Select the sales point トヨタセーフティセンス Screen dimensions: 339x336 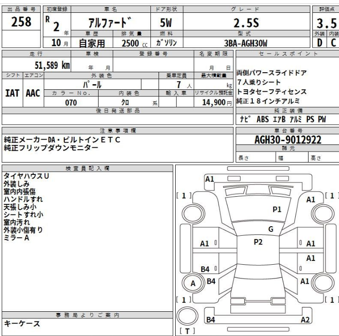pyautogui.click(x=271, y=92)
